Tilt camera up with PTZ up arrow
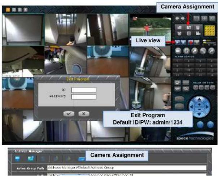 point(199,99)
